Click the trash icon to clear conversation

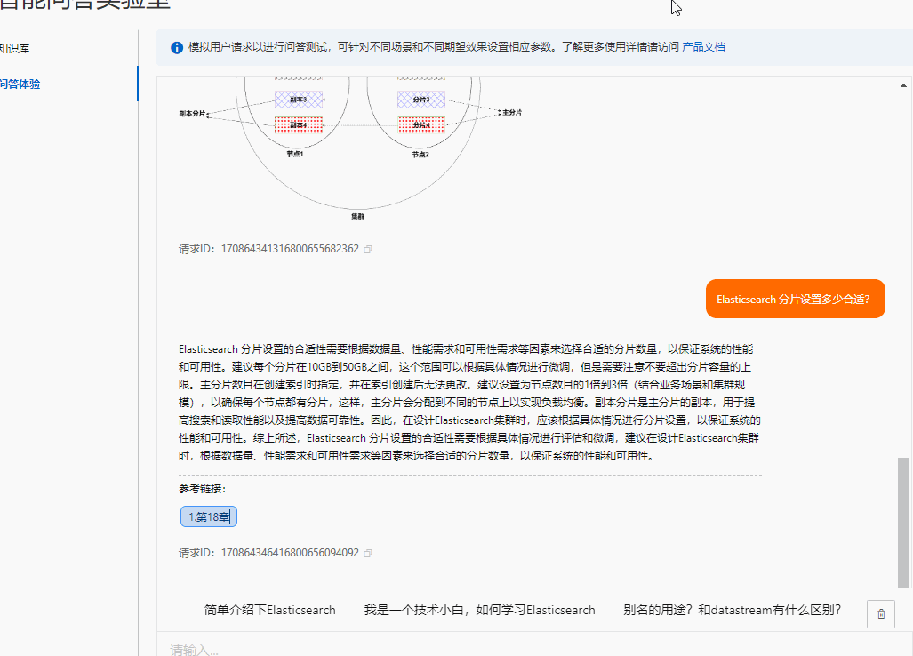881,614
